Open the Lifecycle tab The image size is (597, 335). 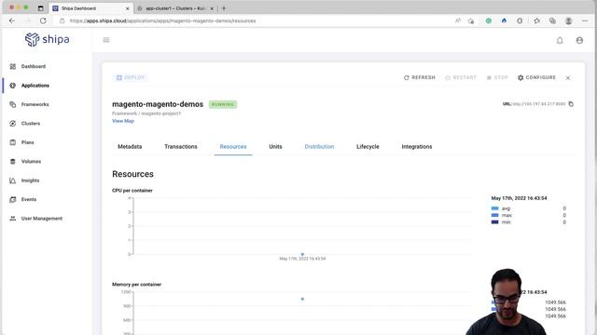(368, 147)
